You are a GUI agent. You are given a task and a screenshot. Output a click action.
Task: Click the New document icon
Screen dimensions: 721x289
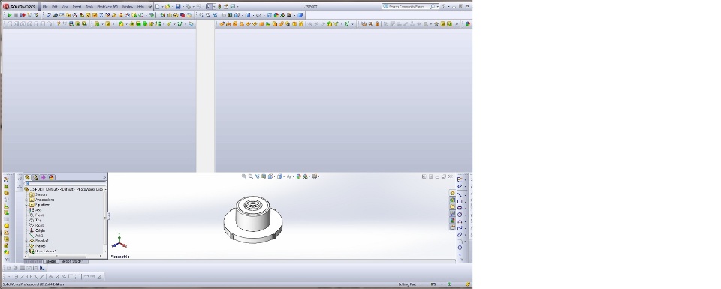158,7
